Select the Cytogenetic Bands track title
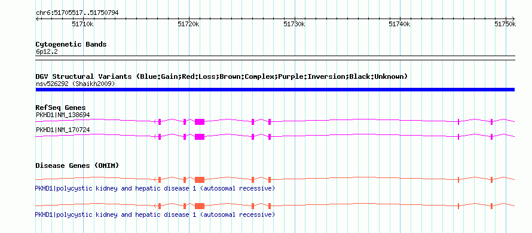Viewport: 532px width, 233px height. click(x=71, y=44)
